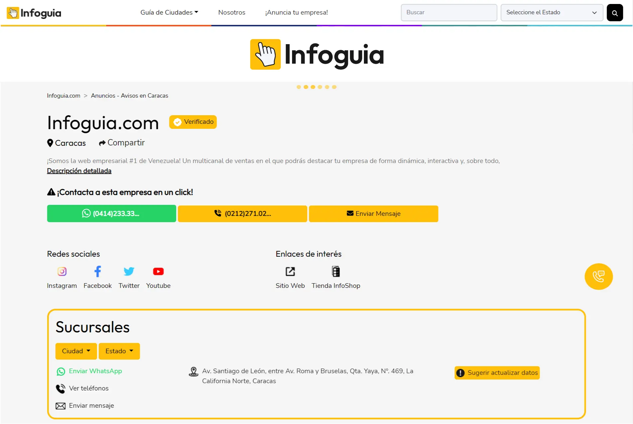The image size is (633, 424).
Task: Expand the Guía de Ciudades menu
Action: coord(169,12)
